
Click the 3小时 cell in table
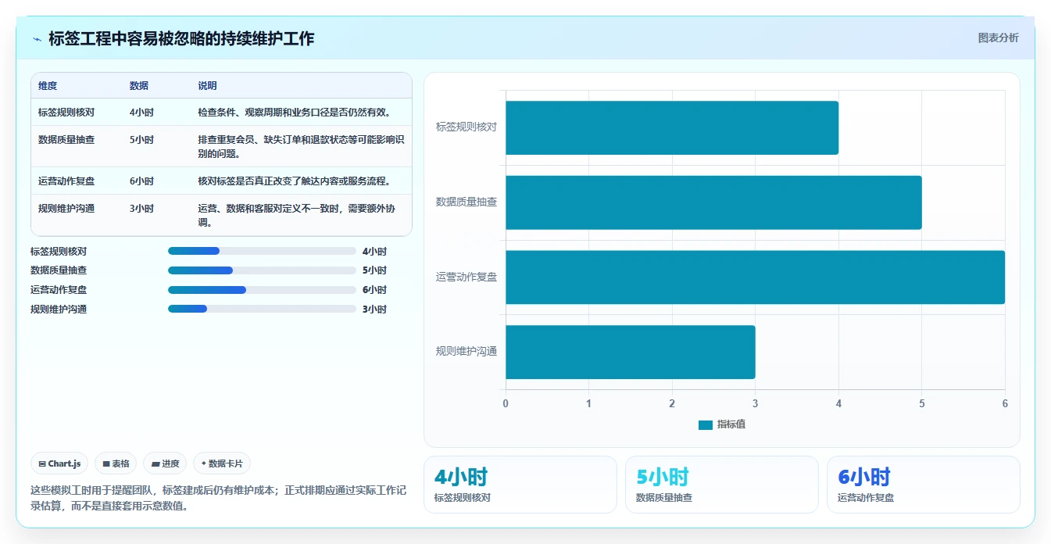[x=141, y=209]
